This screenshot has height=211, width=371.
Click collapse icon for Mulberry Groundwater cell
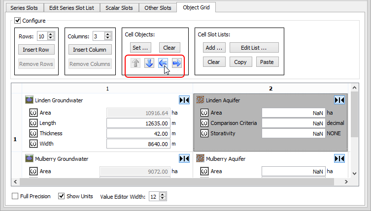point(184,159)
